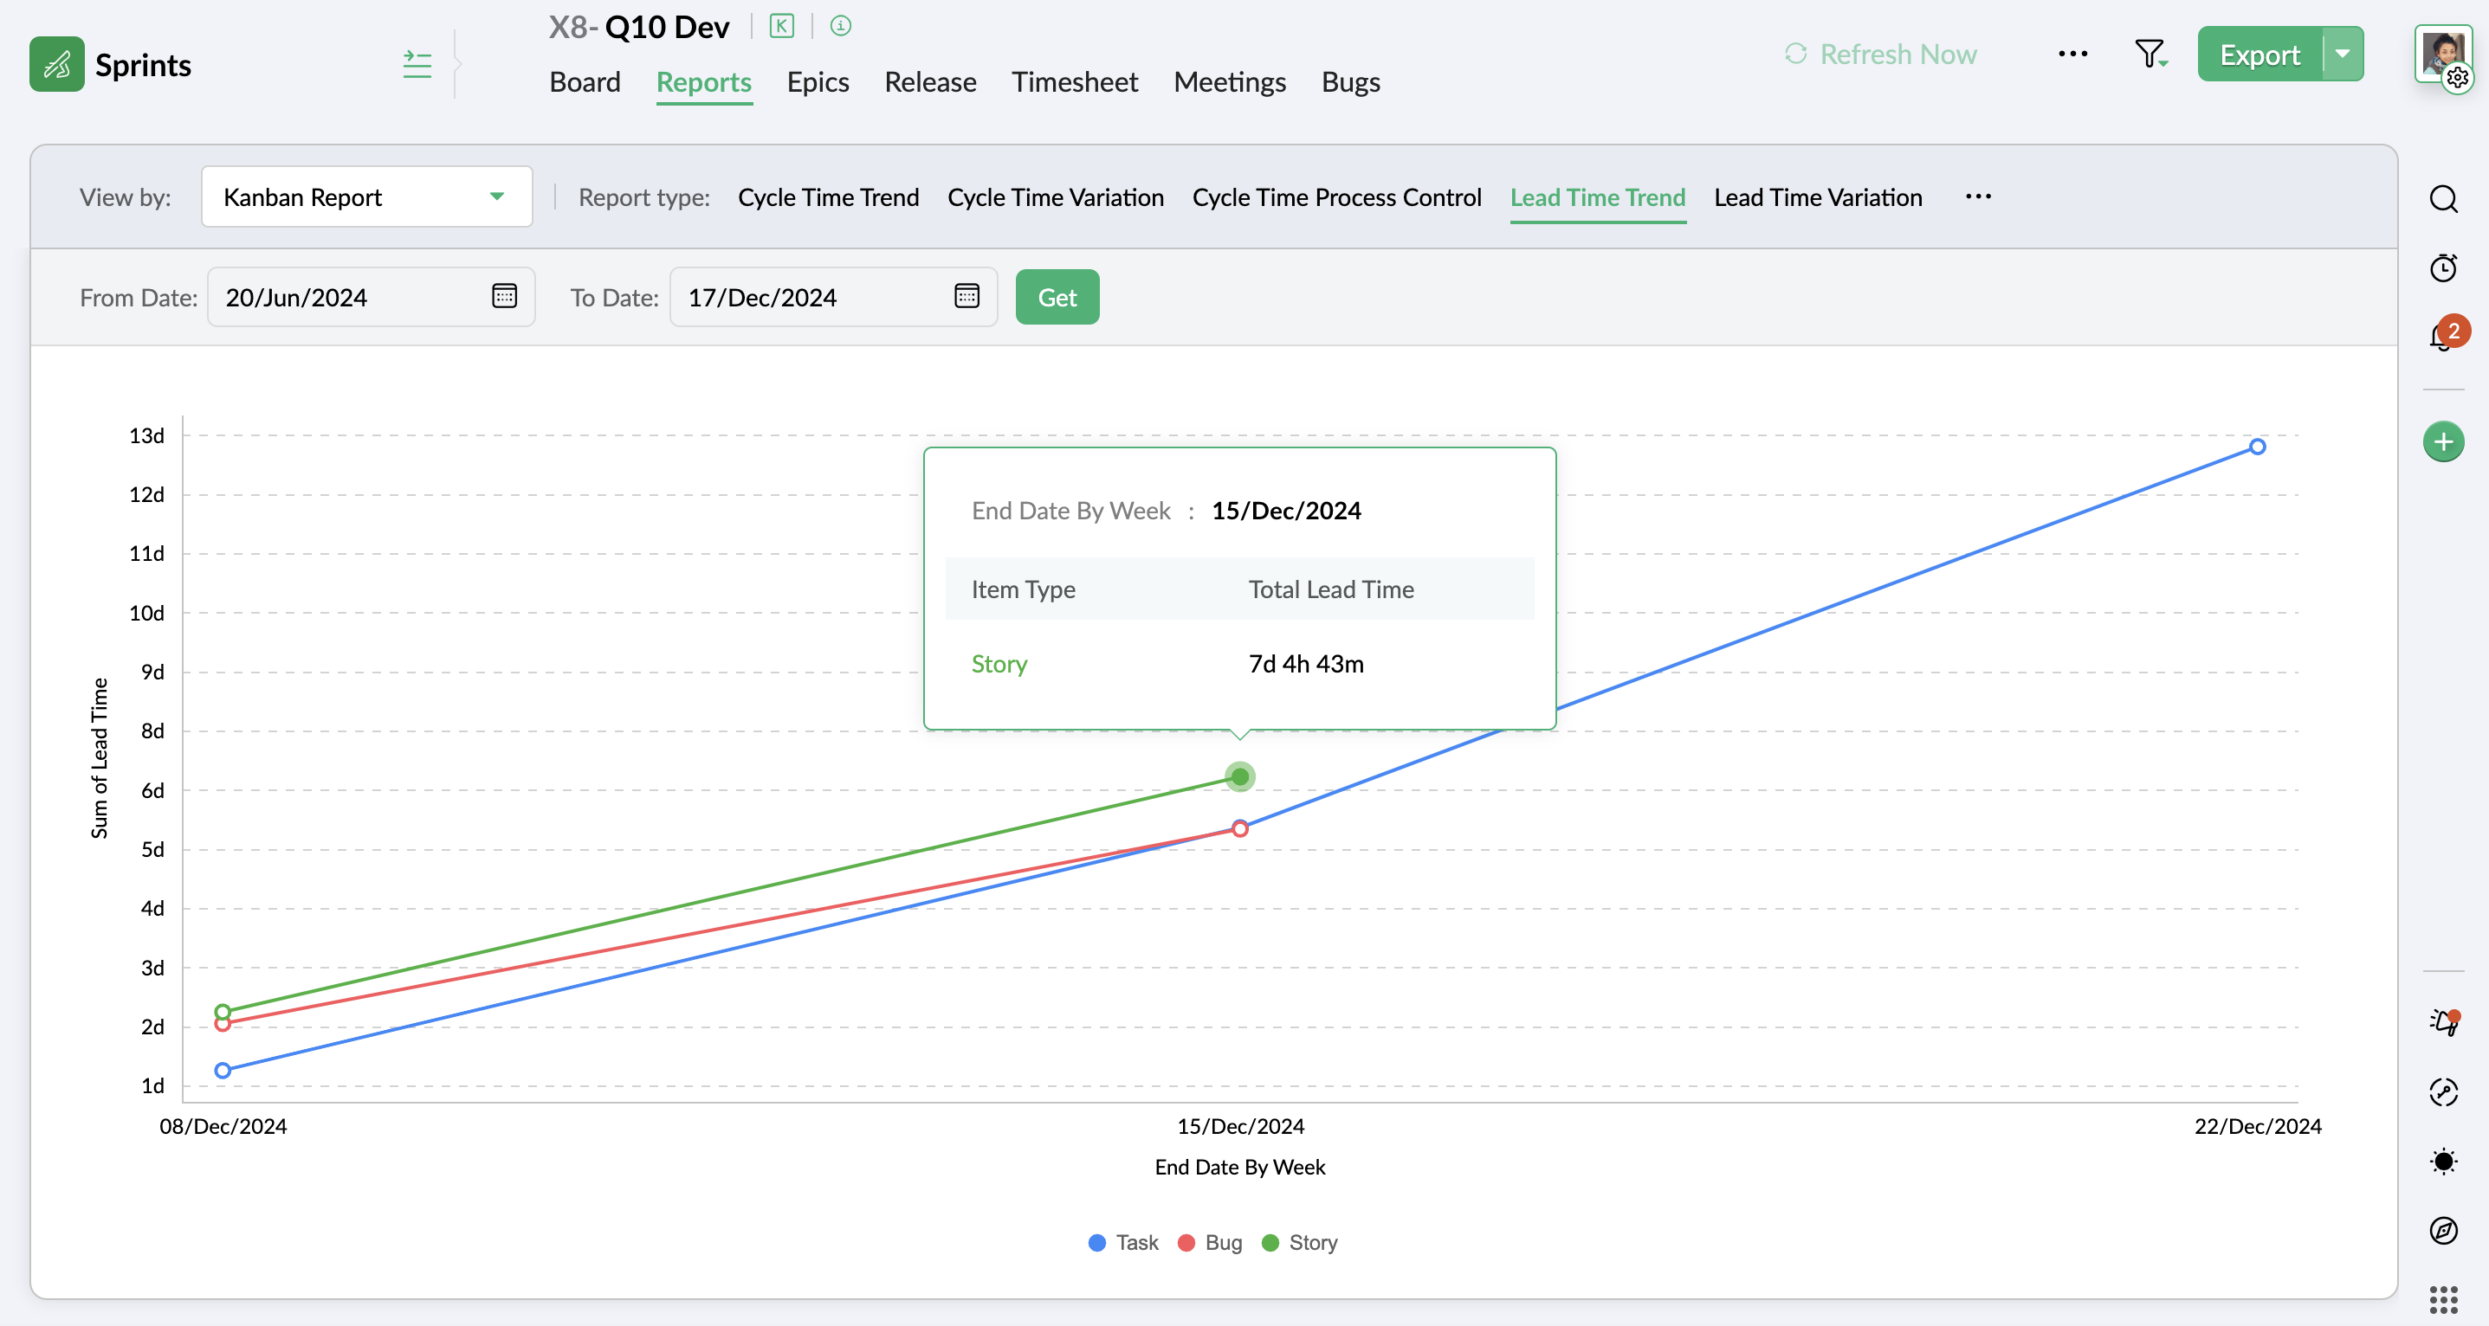Screen dimensions: 2489x1326
Task: Open notifications bell with badge
Action: tap(2442, 336)
